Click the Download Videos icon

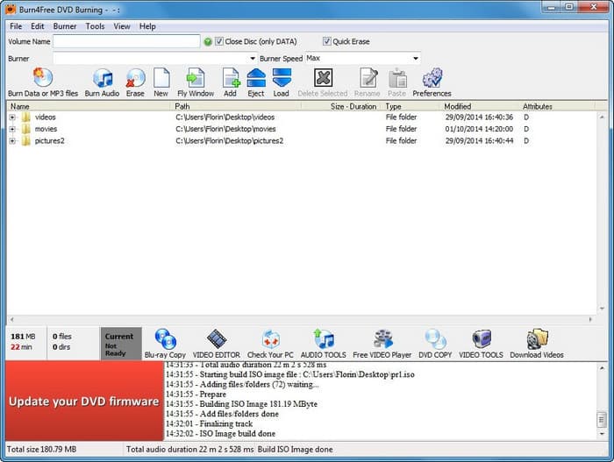536,340
